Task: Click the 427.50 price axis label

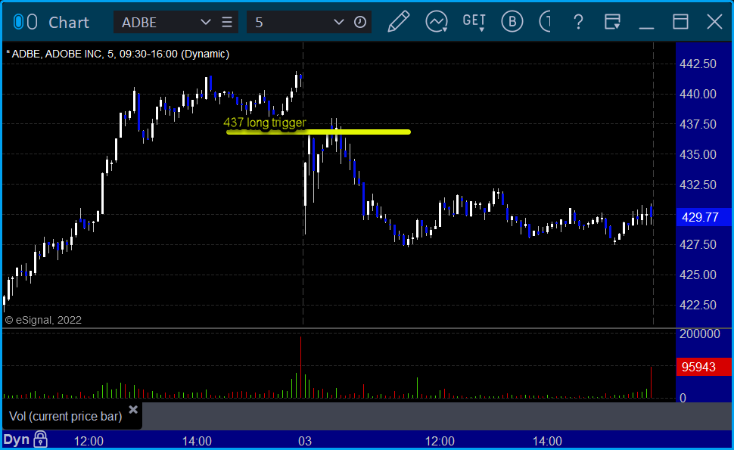Action: pyautogui.click(x=698, y=244)
